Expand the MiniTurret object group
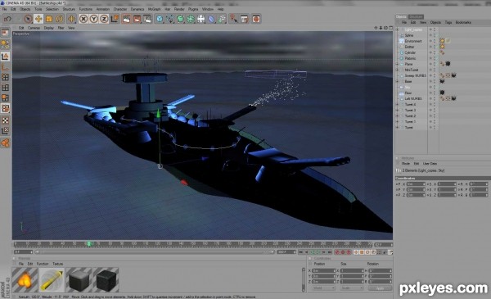The width and height of the screenshot is (491, 299). coord(398,70)
